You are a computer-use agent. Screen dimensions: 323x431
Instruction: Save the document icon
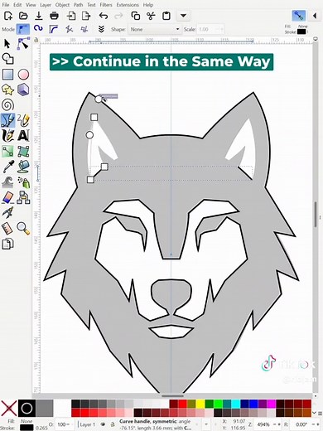[39, 16]
